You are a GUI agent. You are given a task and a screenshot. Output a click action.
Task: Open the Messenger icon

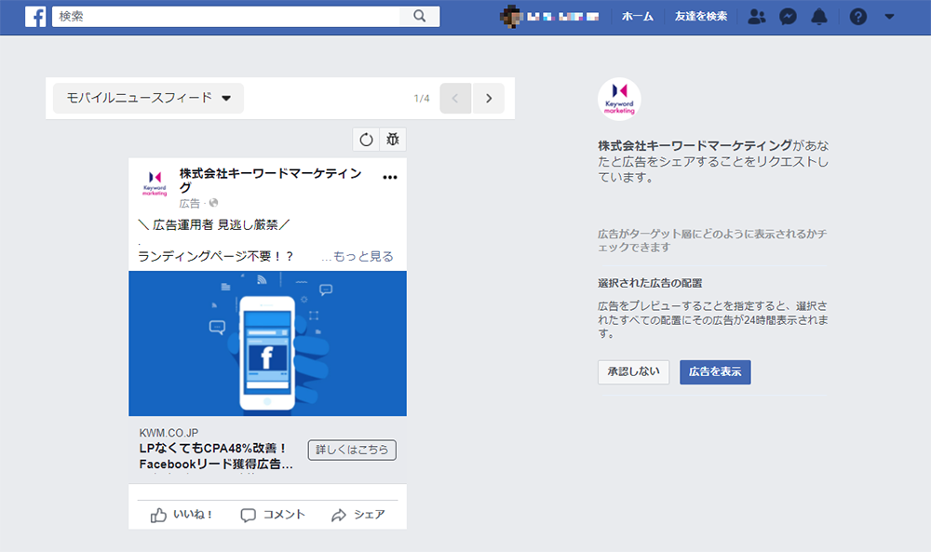788,17
